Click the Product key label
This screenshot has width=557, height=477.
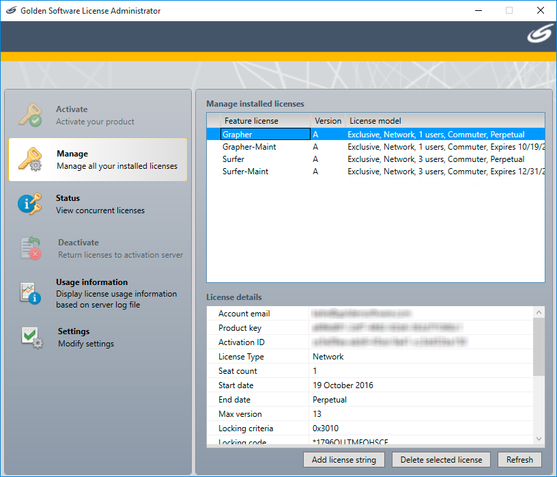click(240, 327)
